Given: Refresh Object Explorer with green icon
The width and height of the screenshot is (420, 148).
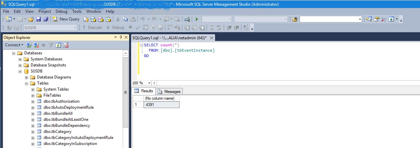Looking at the screenshot, I should click(58, 45).
